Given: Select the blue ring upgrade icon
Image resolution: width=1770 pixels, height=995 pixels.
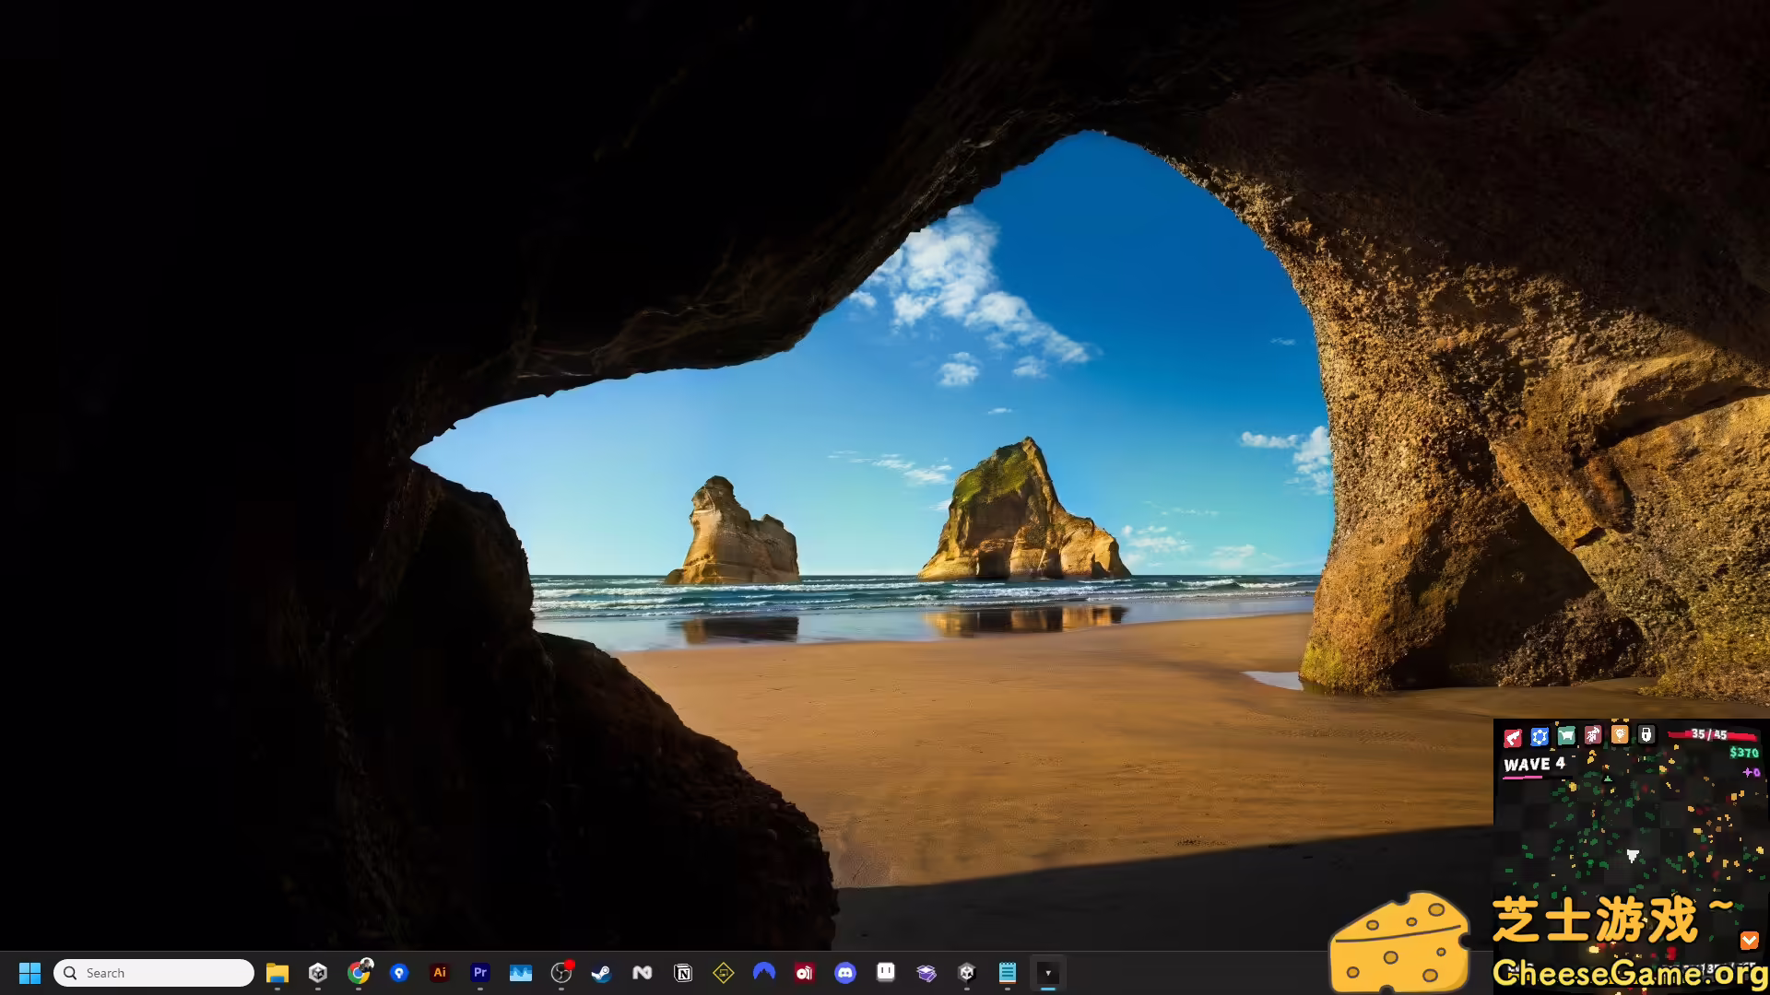Looking at the screenshot, I should point(1540,736).
